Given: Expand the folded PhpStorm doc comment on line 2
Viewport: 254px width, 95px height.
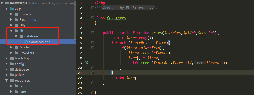Looking at the screenshot, I should [93, 8].
